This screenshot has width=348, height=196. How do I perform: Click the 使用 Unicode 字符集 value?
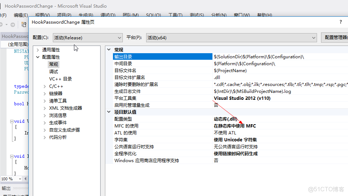(235, 140)
